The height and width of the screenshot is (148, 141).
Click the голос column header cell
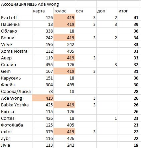[64, 11]
